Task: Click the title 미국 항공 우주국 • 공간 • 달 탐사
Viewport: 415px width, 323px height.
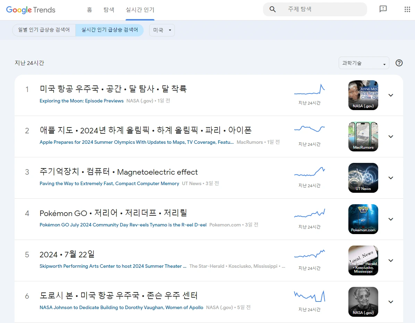Action: coord(113,89)
